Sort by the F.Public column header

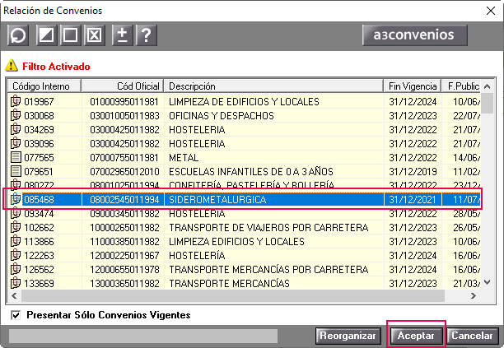coord(461,86)
